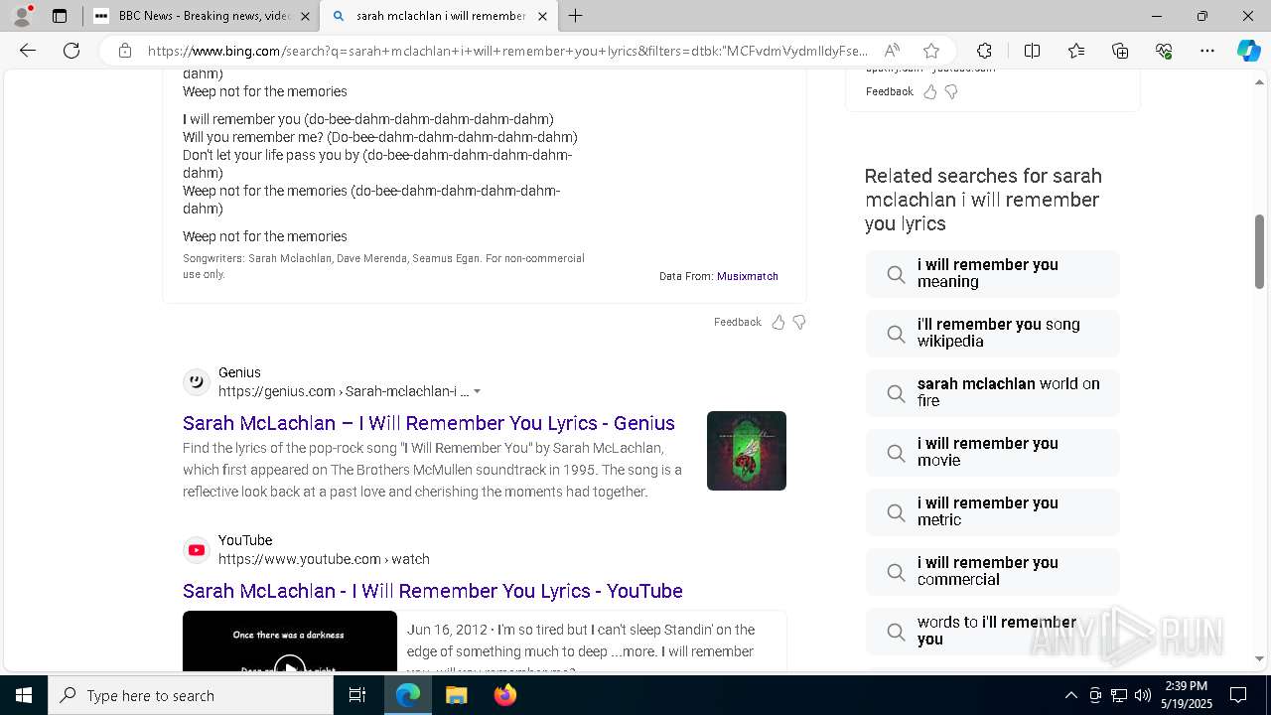Open Sarah McLachlan Genius lyrics link

pyautogui.click(x=429, y=423)
